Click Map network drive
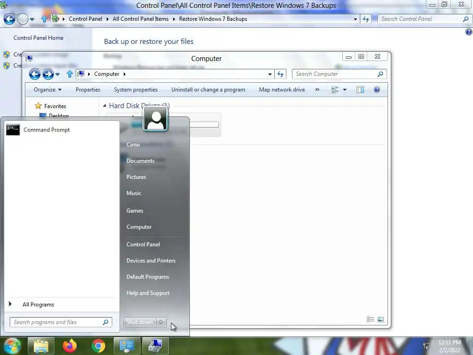 (x=282, y=90)
